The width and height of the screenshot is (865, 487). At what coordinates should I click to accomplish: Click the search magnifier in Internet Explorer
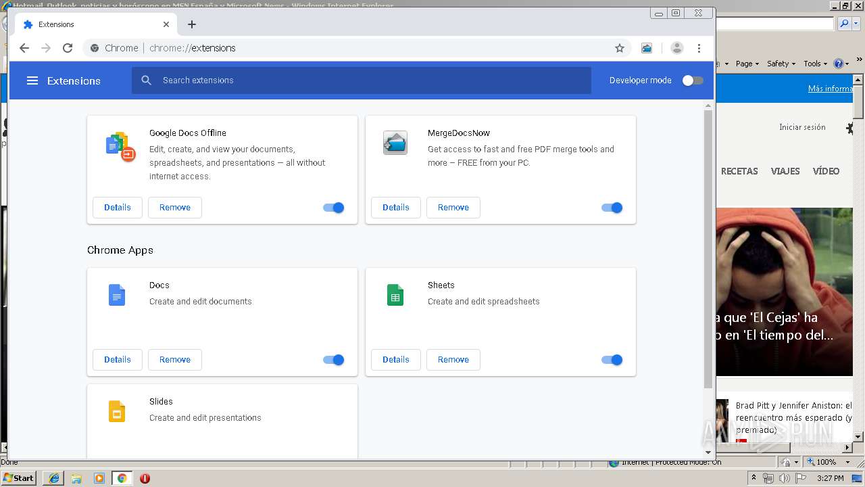[843, 24]
